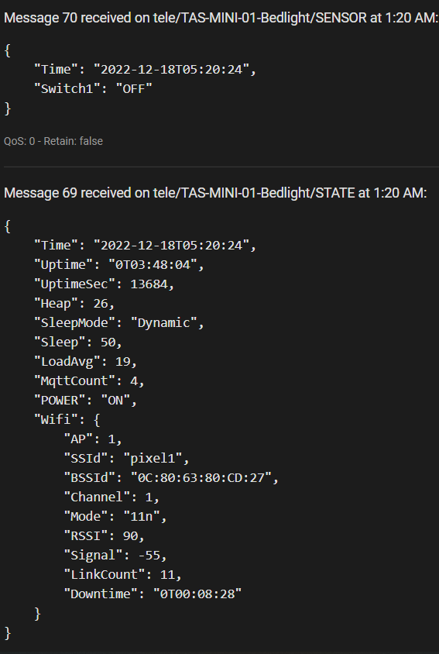Click the MqttCount 4 line
This screenshot has height=654, width=439.
click(x=89, y=380)
